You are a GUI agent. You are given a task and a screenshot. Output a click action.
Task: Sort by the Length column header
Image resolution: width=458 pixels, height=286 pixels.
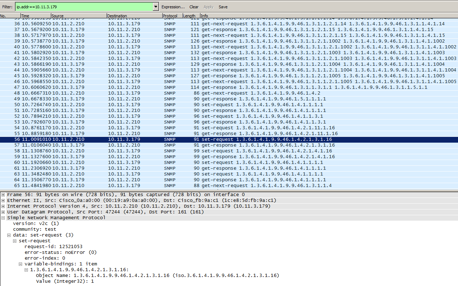click(191, 16)
